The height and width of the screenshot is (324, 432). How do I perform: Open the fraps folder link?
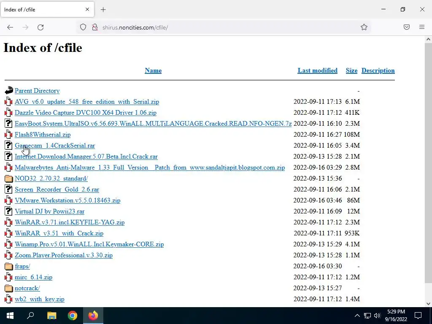22,266
